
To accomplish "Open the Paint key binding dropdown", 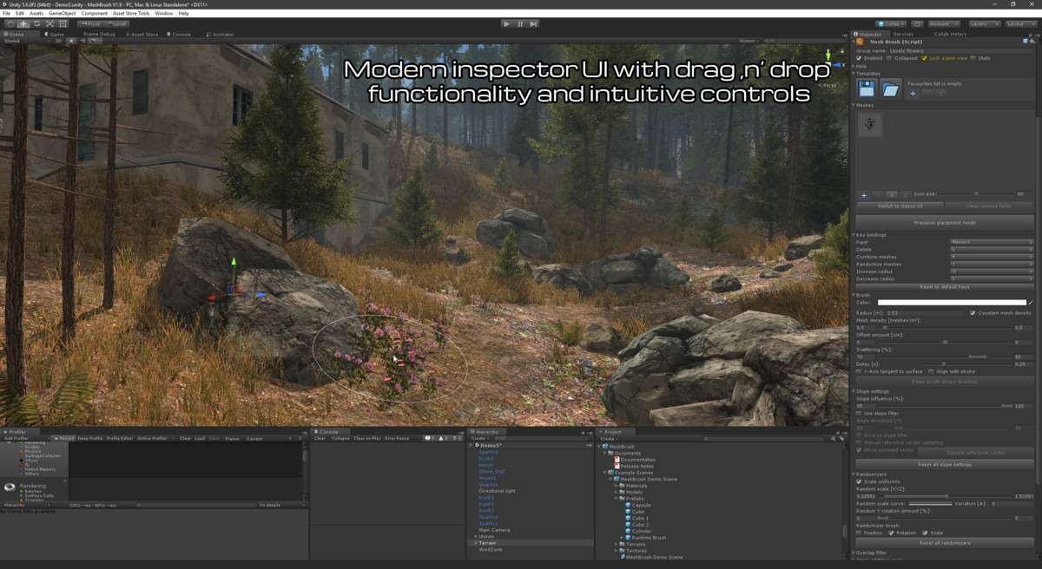I will 992,242.
